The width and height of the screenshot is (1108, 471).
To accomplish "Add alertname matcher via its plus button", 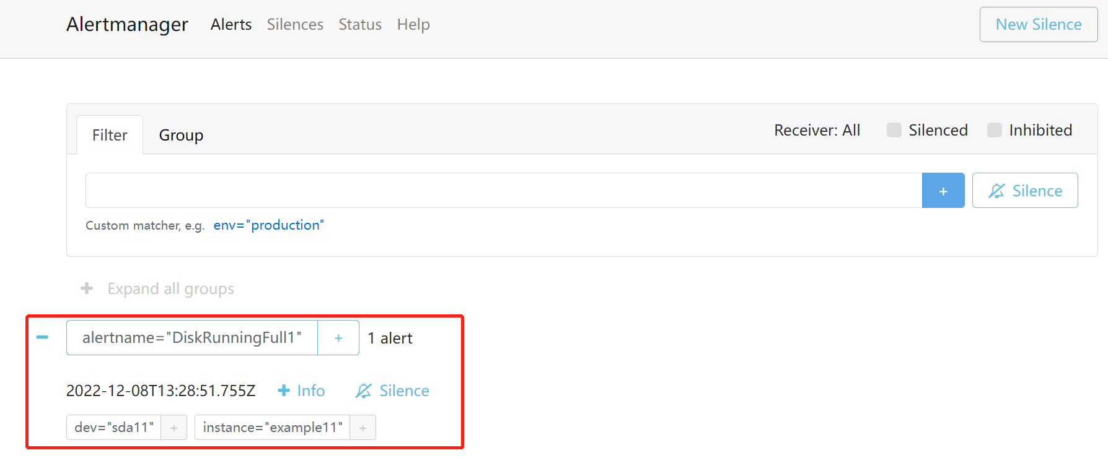I will [x=338, y=338].
